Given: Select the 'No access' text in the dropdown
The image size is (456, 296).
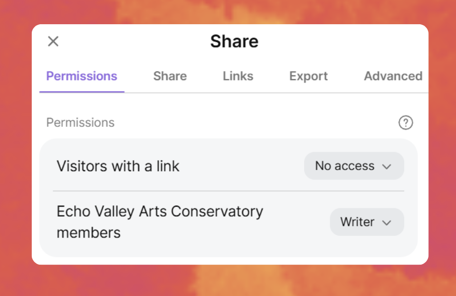Looking at the screenshot, I should point(344,166).
